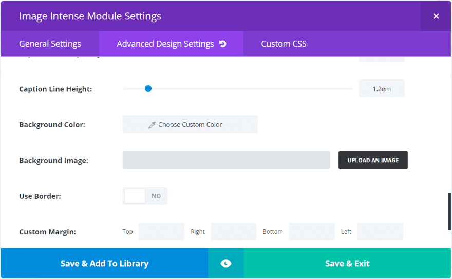Click the Upload An Image button
Viewport: 452px width, 279px height.
(373, 160)
